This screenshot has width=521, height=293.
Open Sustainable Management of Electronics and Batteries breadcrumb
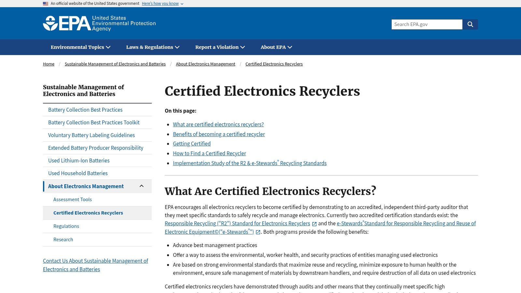pos(115,64)
